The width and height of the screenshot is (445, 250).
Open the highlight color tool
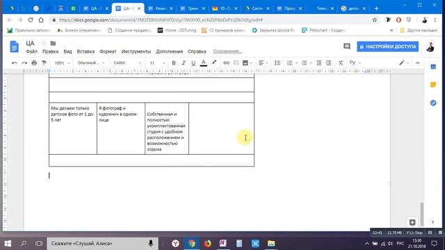click(214, 62)
